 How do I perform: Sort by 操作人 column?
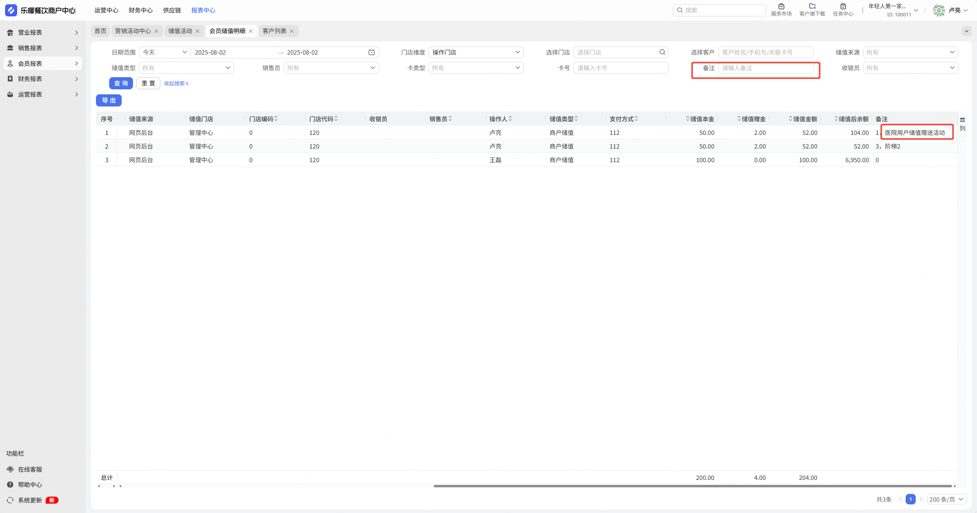pyautogui.click(x=511, y=119)
